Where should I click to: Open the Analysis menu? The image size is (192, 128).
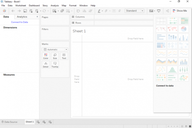(x=55, y=6)
